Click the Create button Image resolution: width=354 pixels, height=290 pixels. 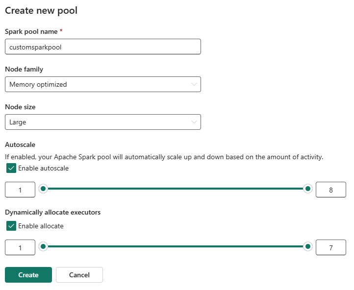coord(28,275)
